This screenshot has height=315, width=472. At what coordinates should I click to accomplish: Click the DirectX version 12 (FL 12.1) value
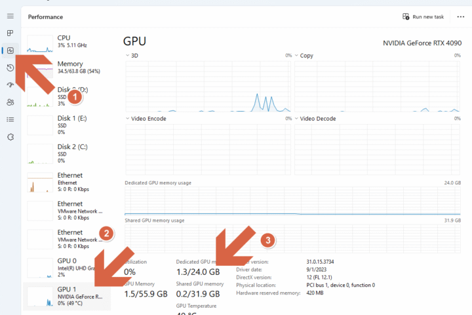[x=319, y=278]
